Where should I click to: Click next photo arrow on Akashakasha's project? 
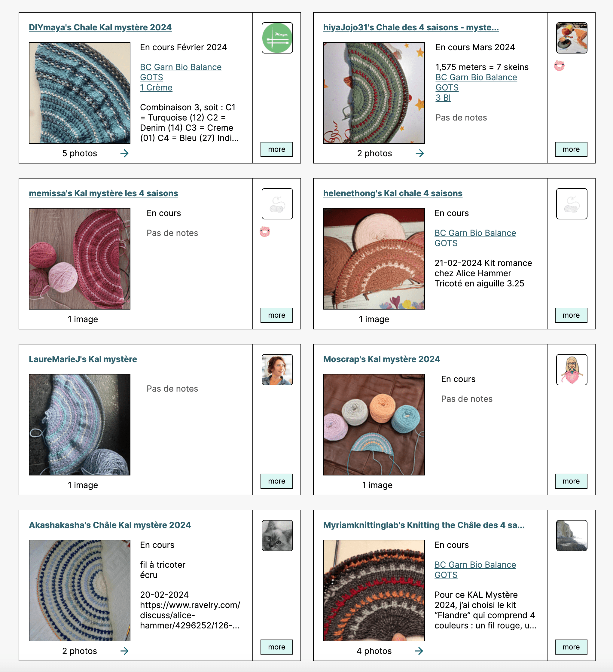tap(124, 651)
